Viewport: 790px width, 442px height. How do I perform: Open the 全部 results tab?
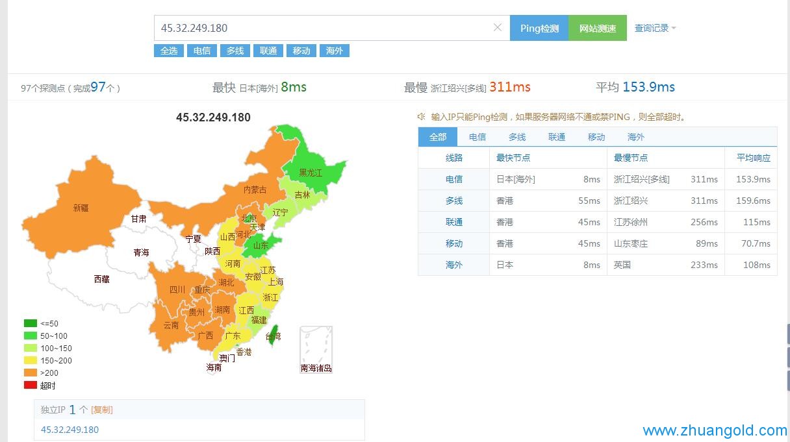pos(438,137)
